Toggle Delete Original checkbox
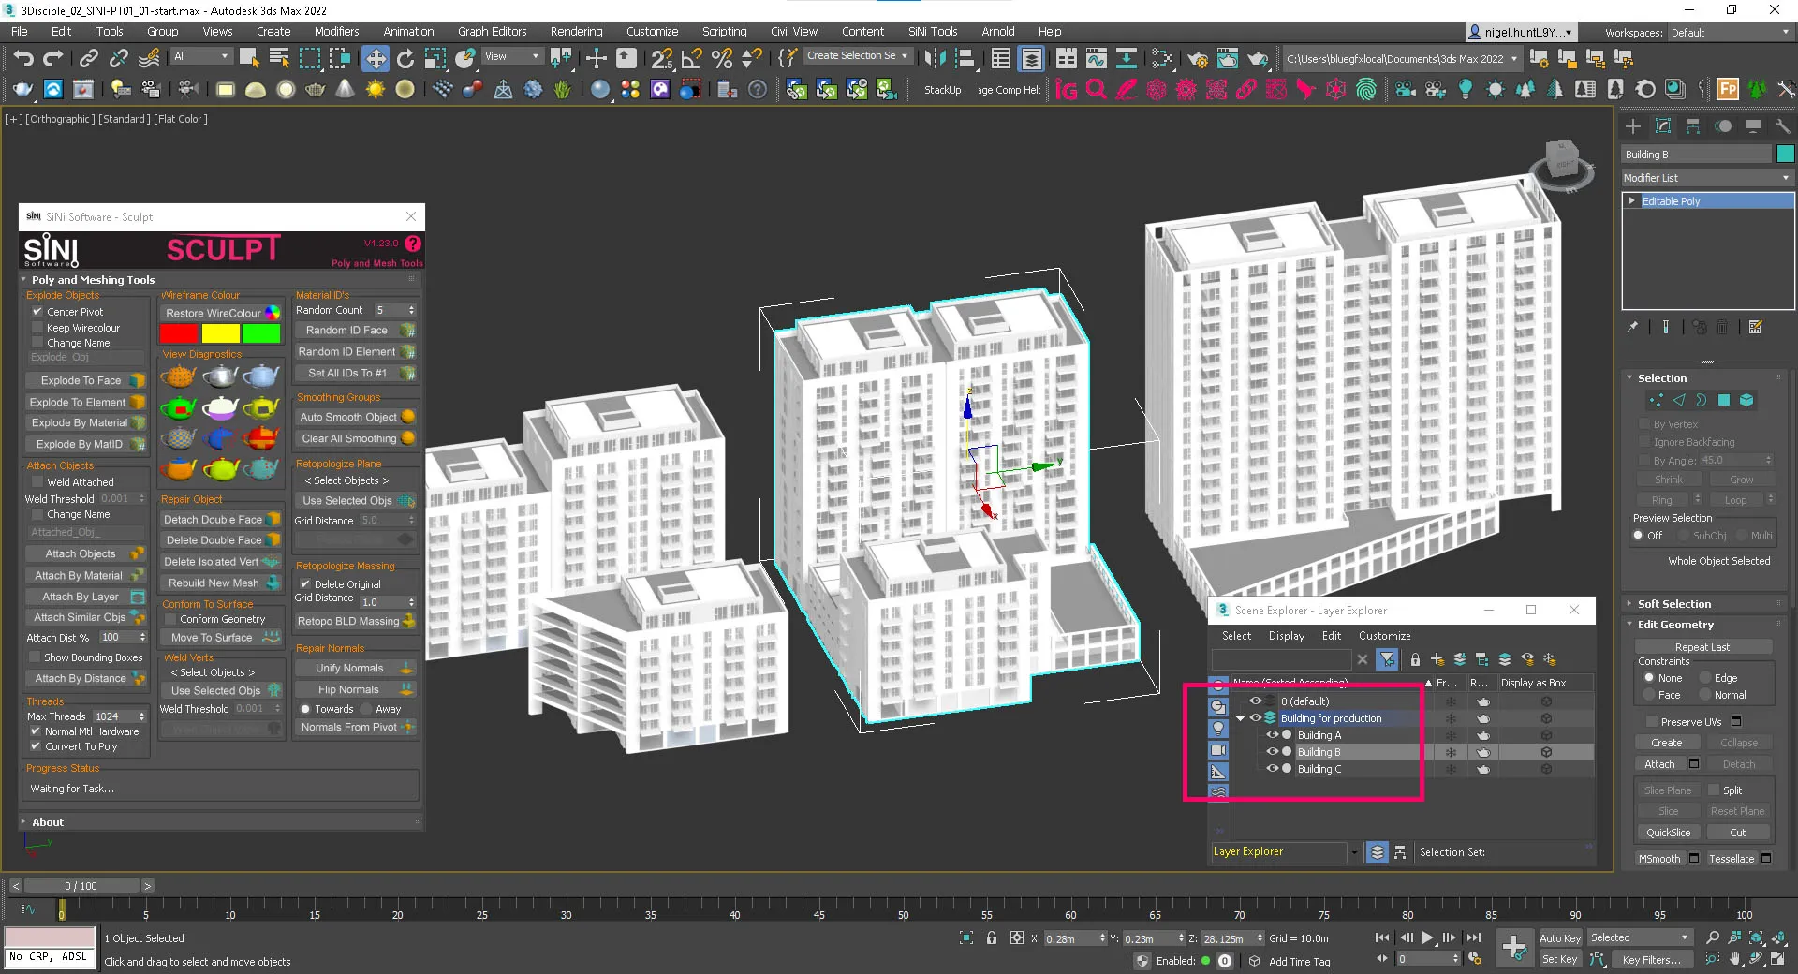1798x974 pixels. pos(305,584)
